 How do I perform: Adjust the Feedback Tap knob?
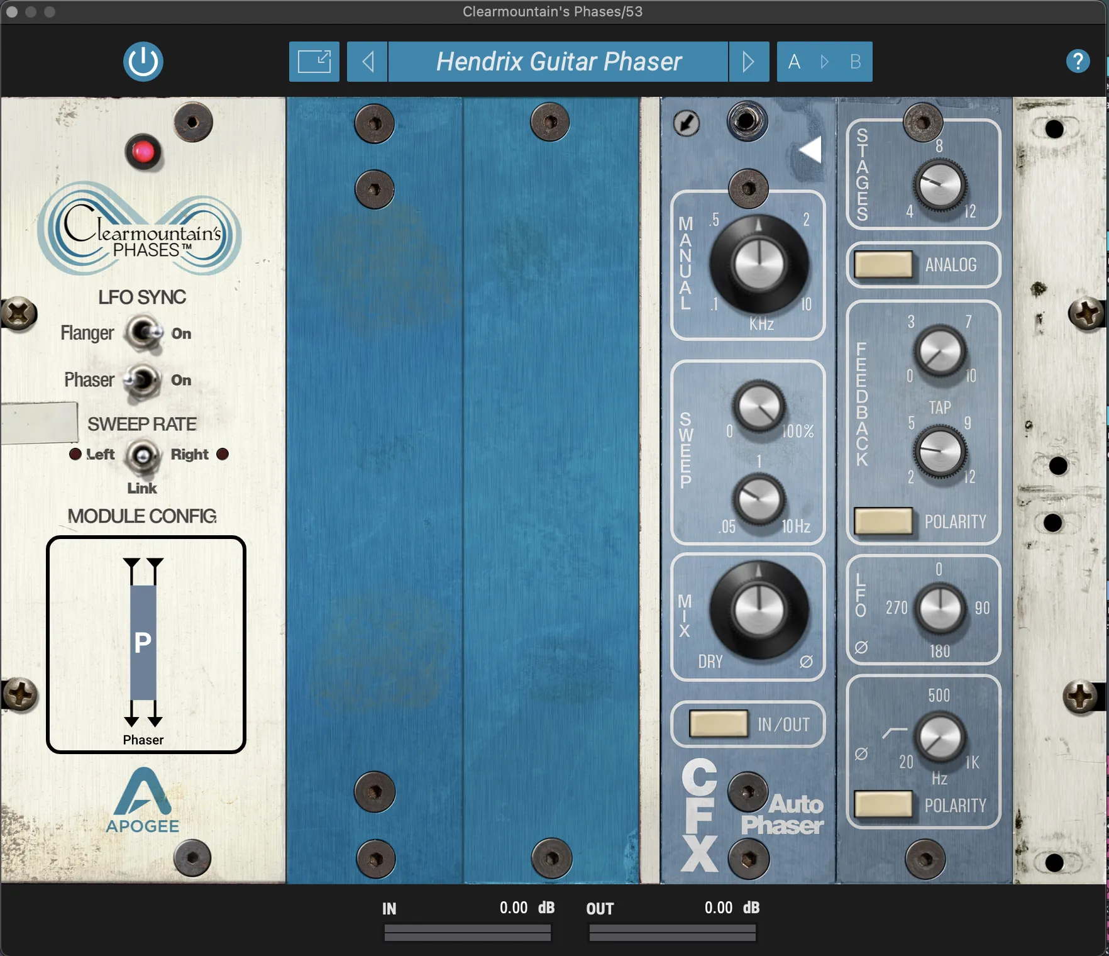tap(940, 451)
